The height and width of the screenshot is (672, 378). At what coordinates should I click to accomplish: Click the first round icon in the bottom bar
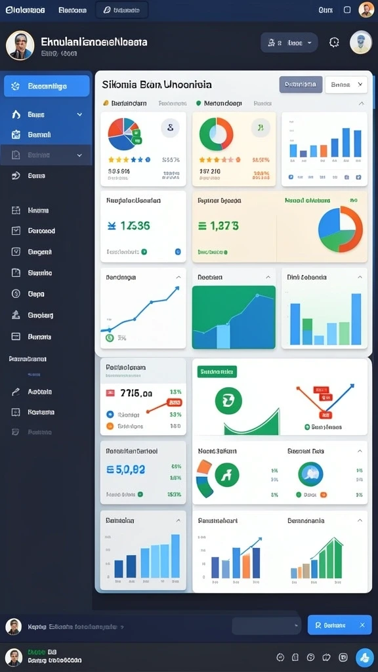(281, 657)
